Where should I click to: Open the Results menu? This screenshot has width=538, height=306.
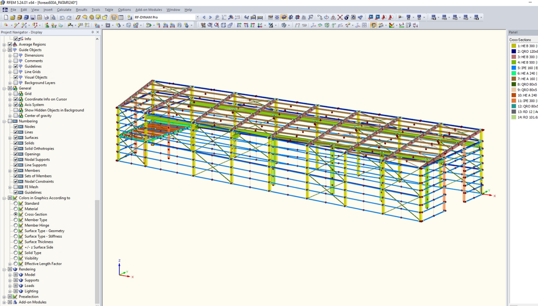(81, 10)
